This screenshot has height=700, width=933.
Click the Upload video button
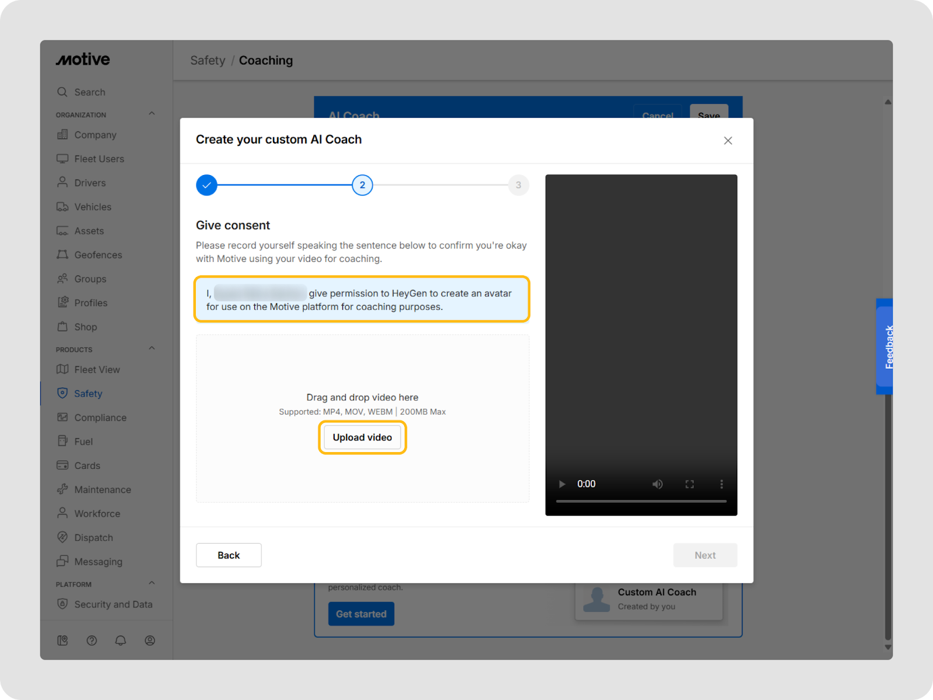[362, 437]
